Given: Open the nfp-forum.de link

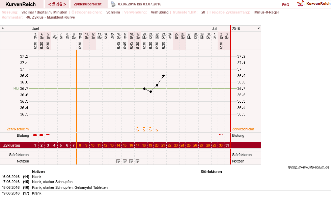Looking at the screenshot, I should tap(310, 168).
